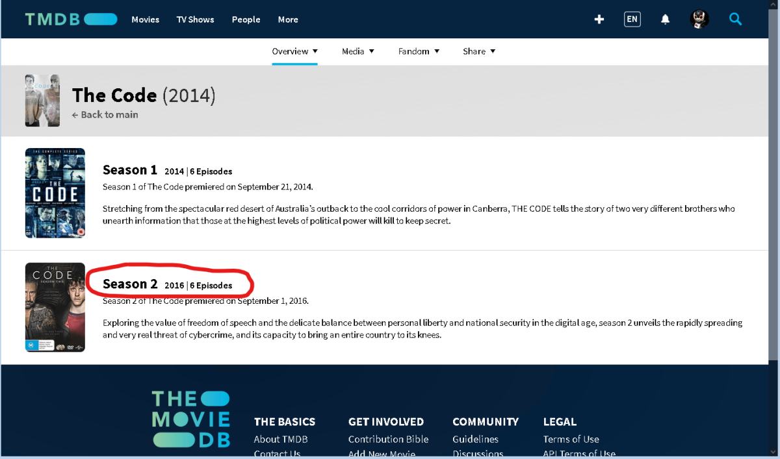780x459 pixels.
Task: Open the user profile avatar
Action: click(699, 19)
